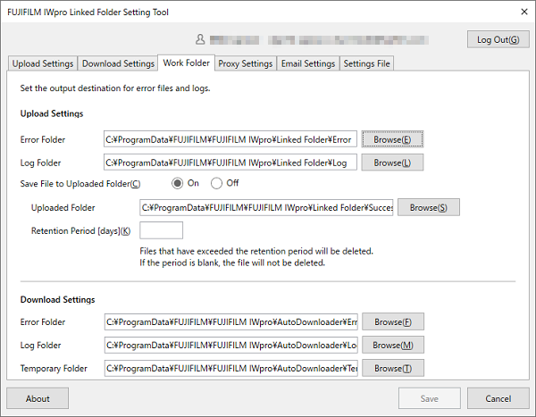The width and height of the screenshot is (536, 417).
Task: Close the Linked Folder Setting Tool window
Action: tap(524, 12)
